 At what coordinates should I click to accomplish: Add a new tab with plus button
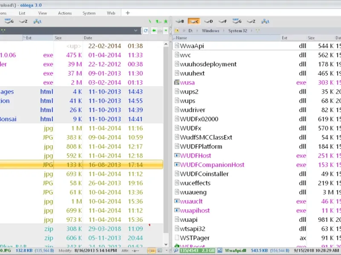(127, 13)
